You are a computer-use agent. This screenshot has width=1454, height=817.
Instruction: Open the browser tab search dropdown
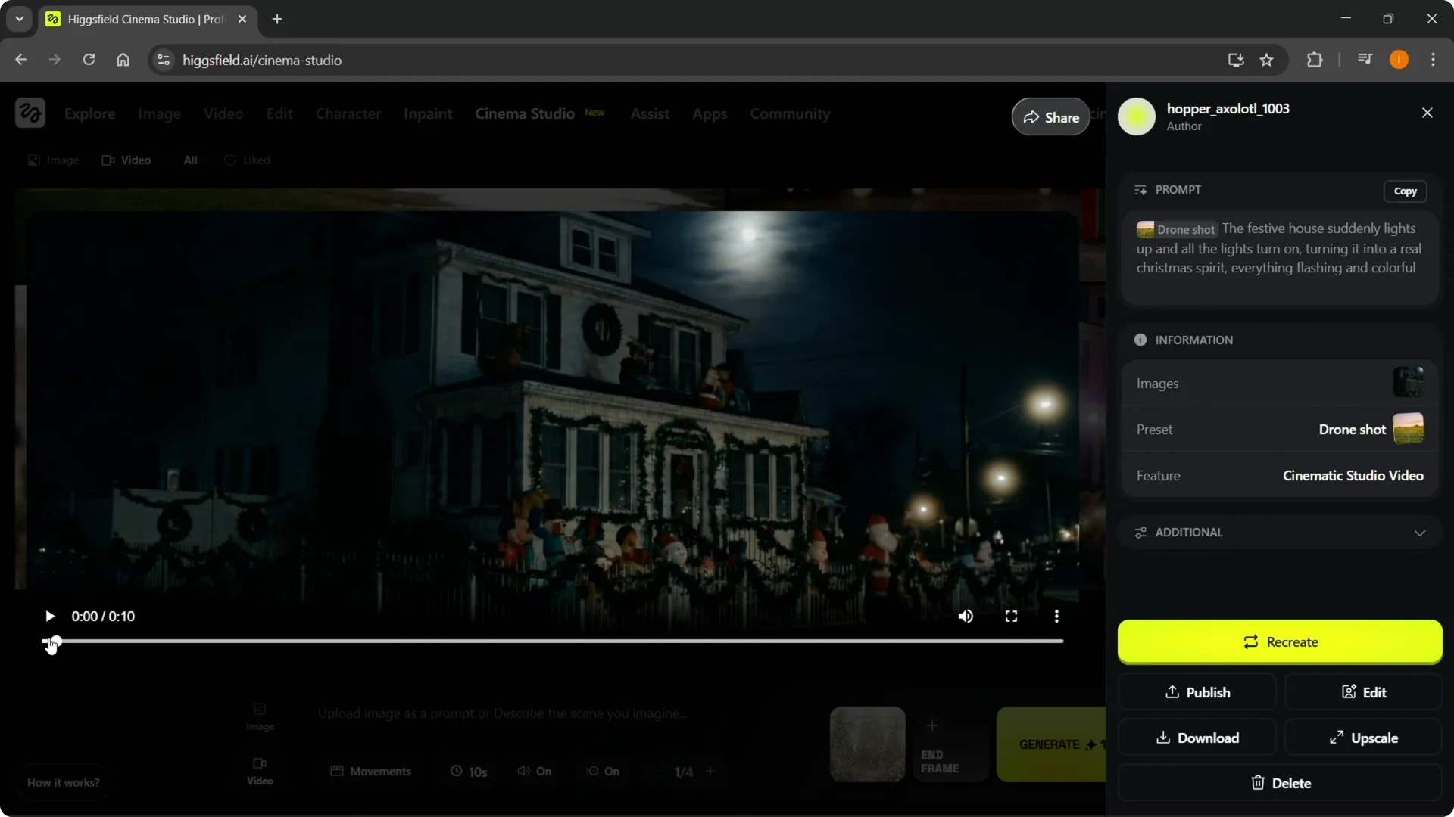click(18, 19)
